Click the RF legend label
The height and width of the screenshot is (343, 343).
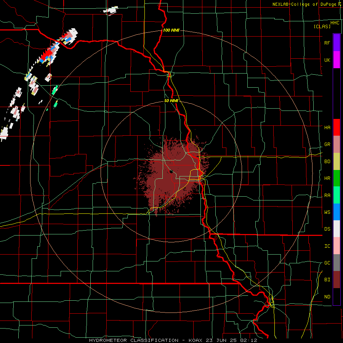[327, 43]
